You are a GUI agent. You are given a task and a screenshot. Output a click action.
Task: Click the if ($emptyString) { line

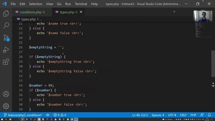[47, 57]
